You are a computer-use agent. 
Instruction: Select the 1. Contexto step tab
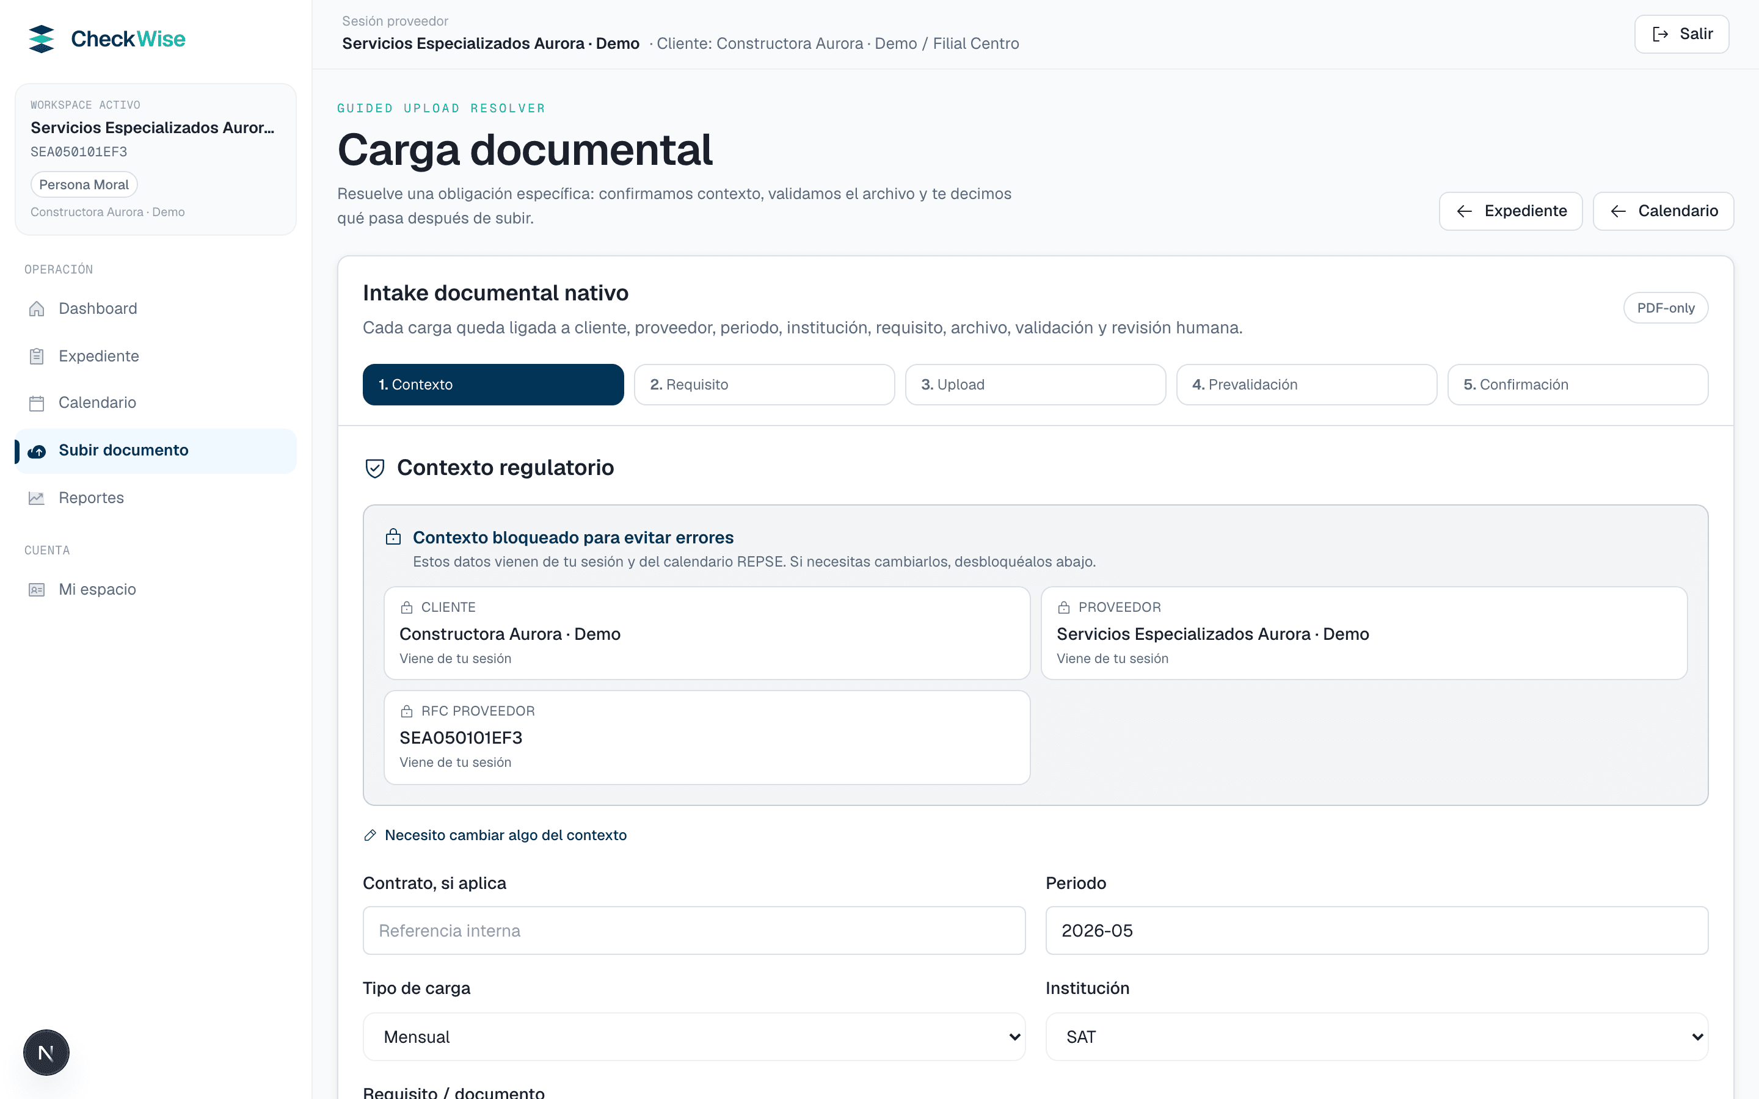coord(493,385)
